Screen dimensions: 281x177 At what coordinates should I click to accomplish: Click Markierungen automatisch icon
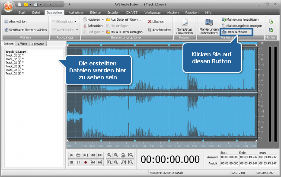point(209,22)
